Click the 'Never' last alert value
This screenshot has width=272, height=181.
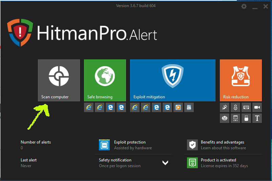point(26,166)
